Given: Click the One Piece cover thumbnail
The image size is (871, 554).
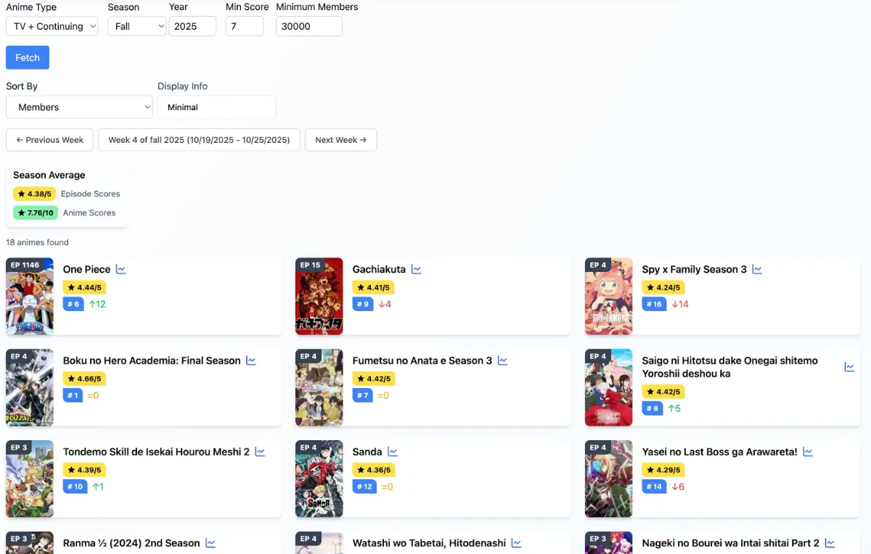Looking at the screenshot, I should 30,297.
